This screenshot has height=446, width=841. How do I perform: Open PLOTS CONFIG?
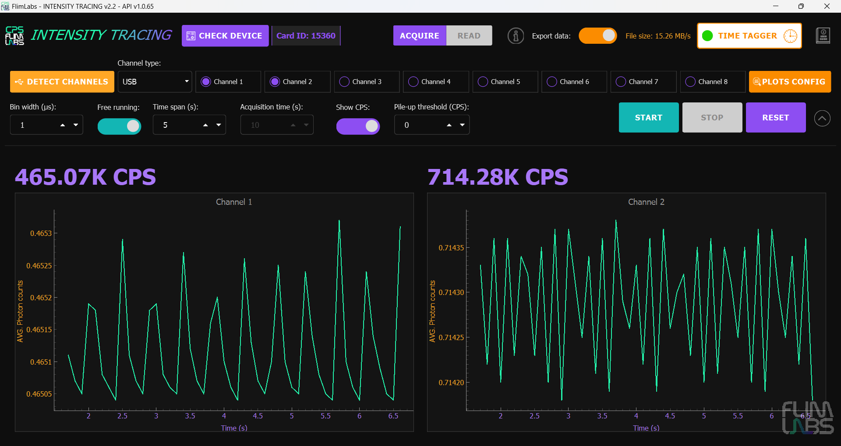pos(790,82)
